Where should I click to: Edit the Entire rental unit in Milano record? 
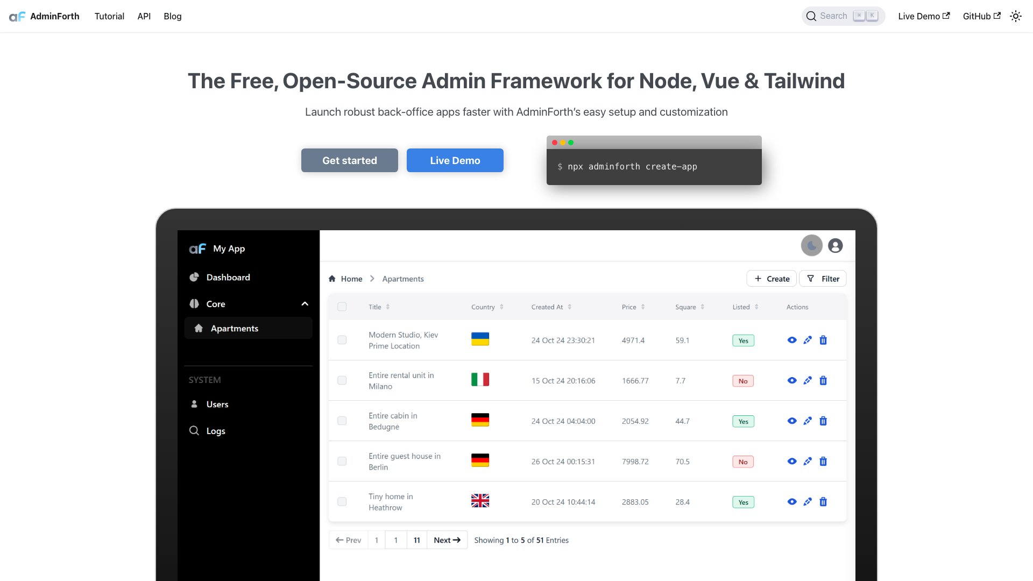coord(808,380)
